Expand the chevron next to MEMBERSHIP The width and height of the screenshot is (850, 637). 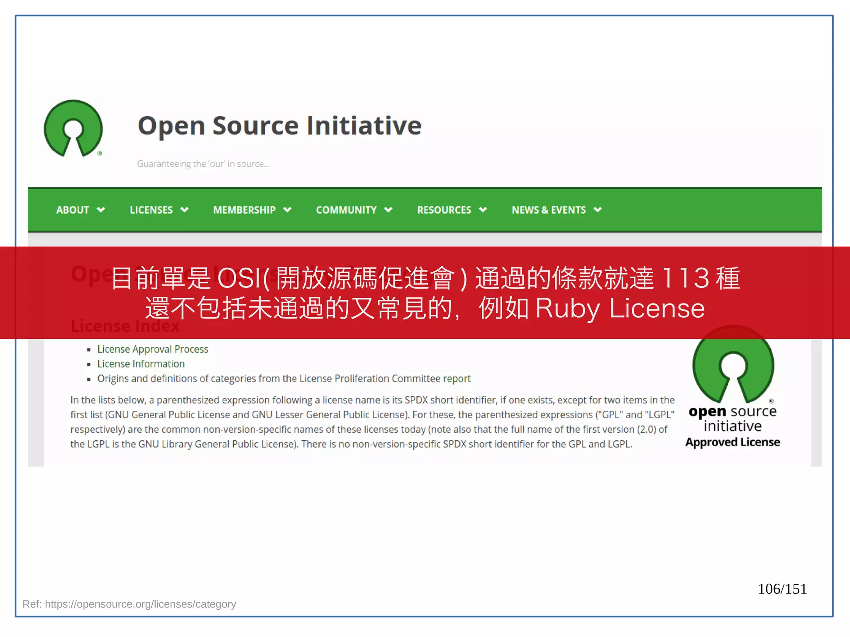[287, 210]
